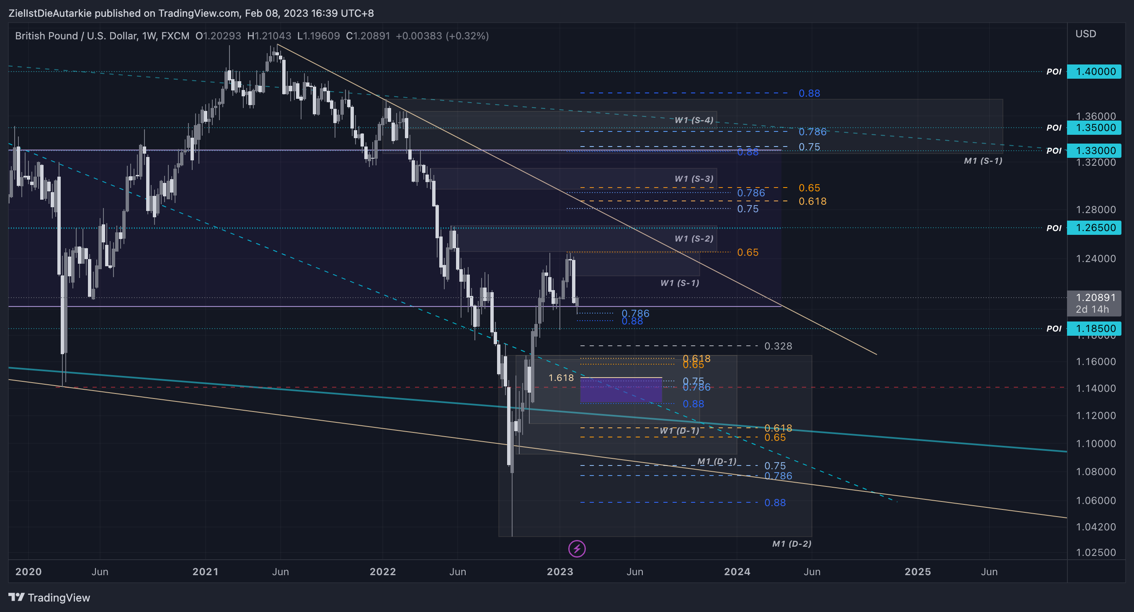Click the 1.04200 price axis label
The image size is (1134, 612).
coord(1096,527)
